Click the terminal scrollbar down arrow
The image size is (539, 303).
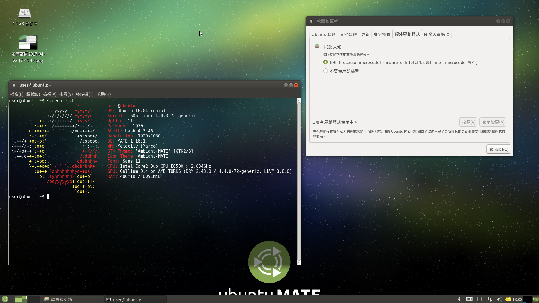(299, 263)
